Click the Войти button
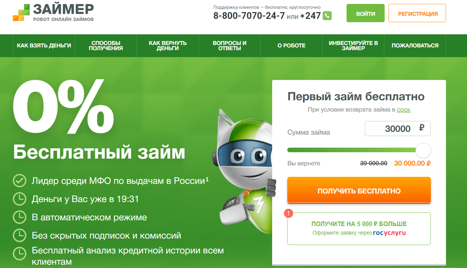 [x=365, y=14]
